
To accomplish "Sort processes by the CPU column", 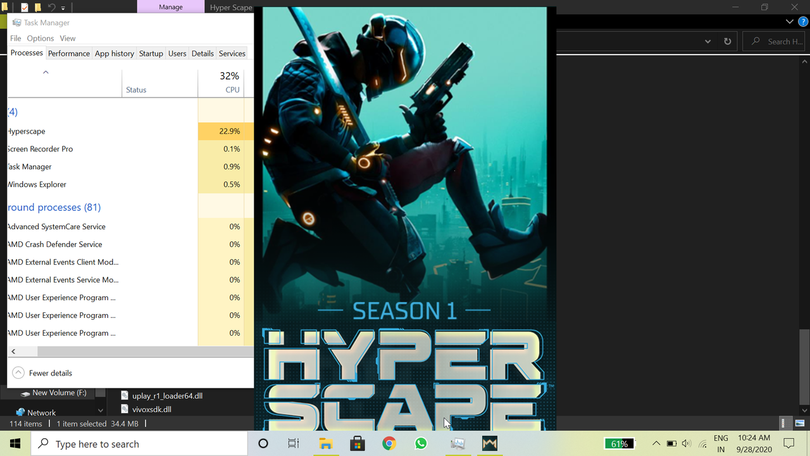I will pyautogui.click(x=221, y=82).
